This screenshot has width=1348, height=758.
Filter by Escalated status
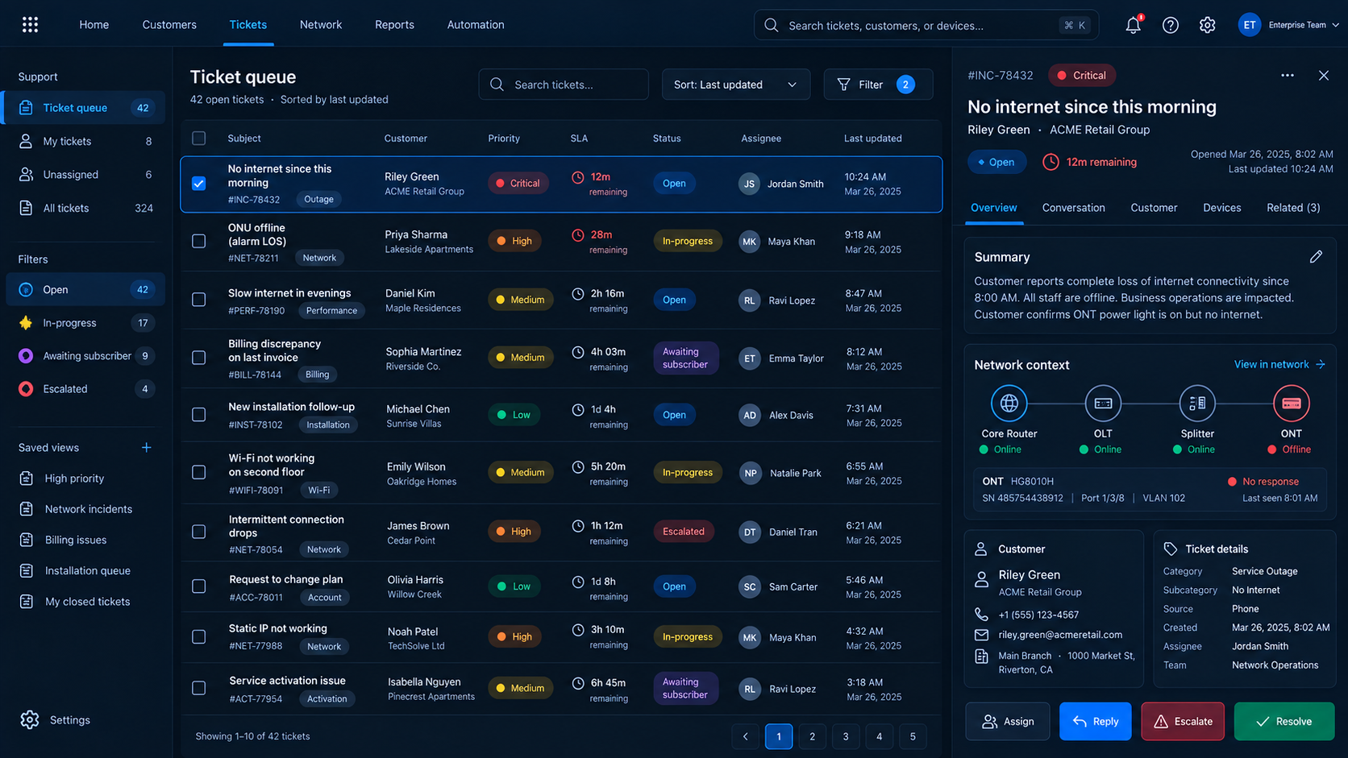(85, 389)
